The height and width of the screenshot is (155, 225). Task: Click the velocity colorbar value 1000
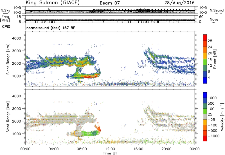pos(212,98)
